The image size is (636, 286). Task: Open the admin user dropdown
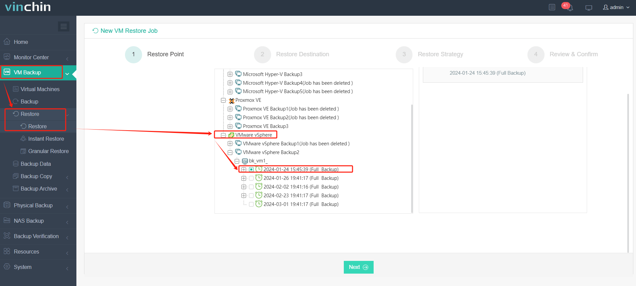616,7
